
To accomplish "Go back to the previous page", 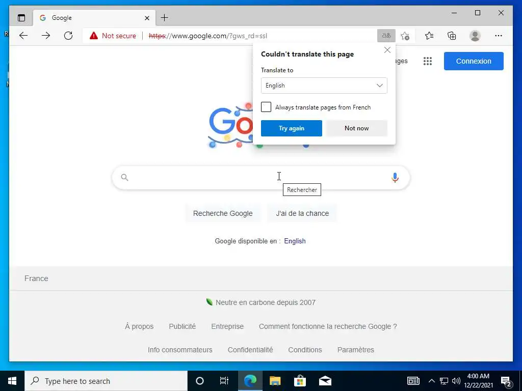I will pos(23,36).
